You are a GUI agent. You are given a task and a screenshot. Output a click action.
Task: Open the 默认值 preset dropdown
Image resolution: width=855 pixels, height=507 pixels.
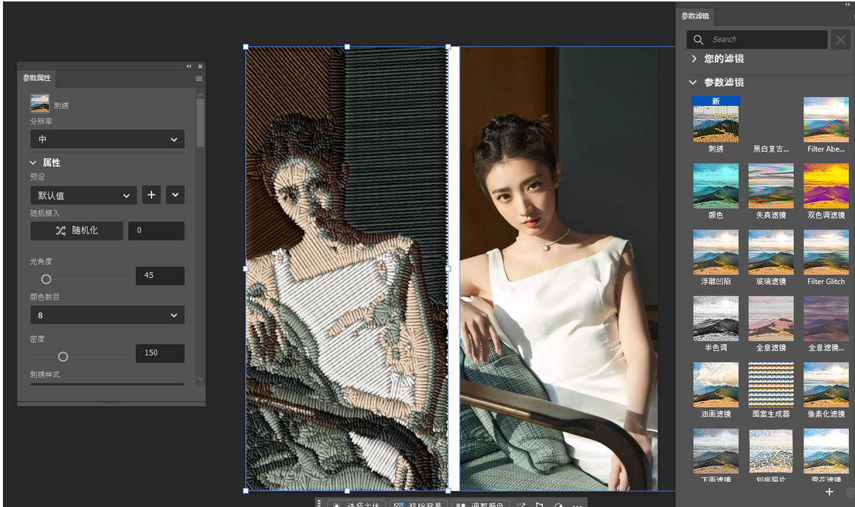tap(83, 195)
